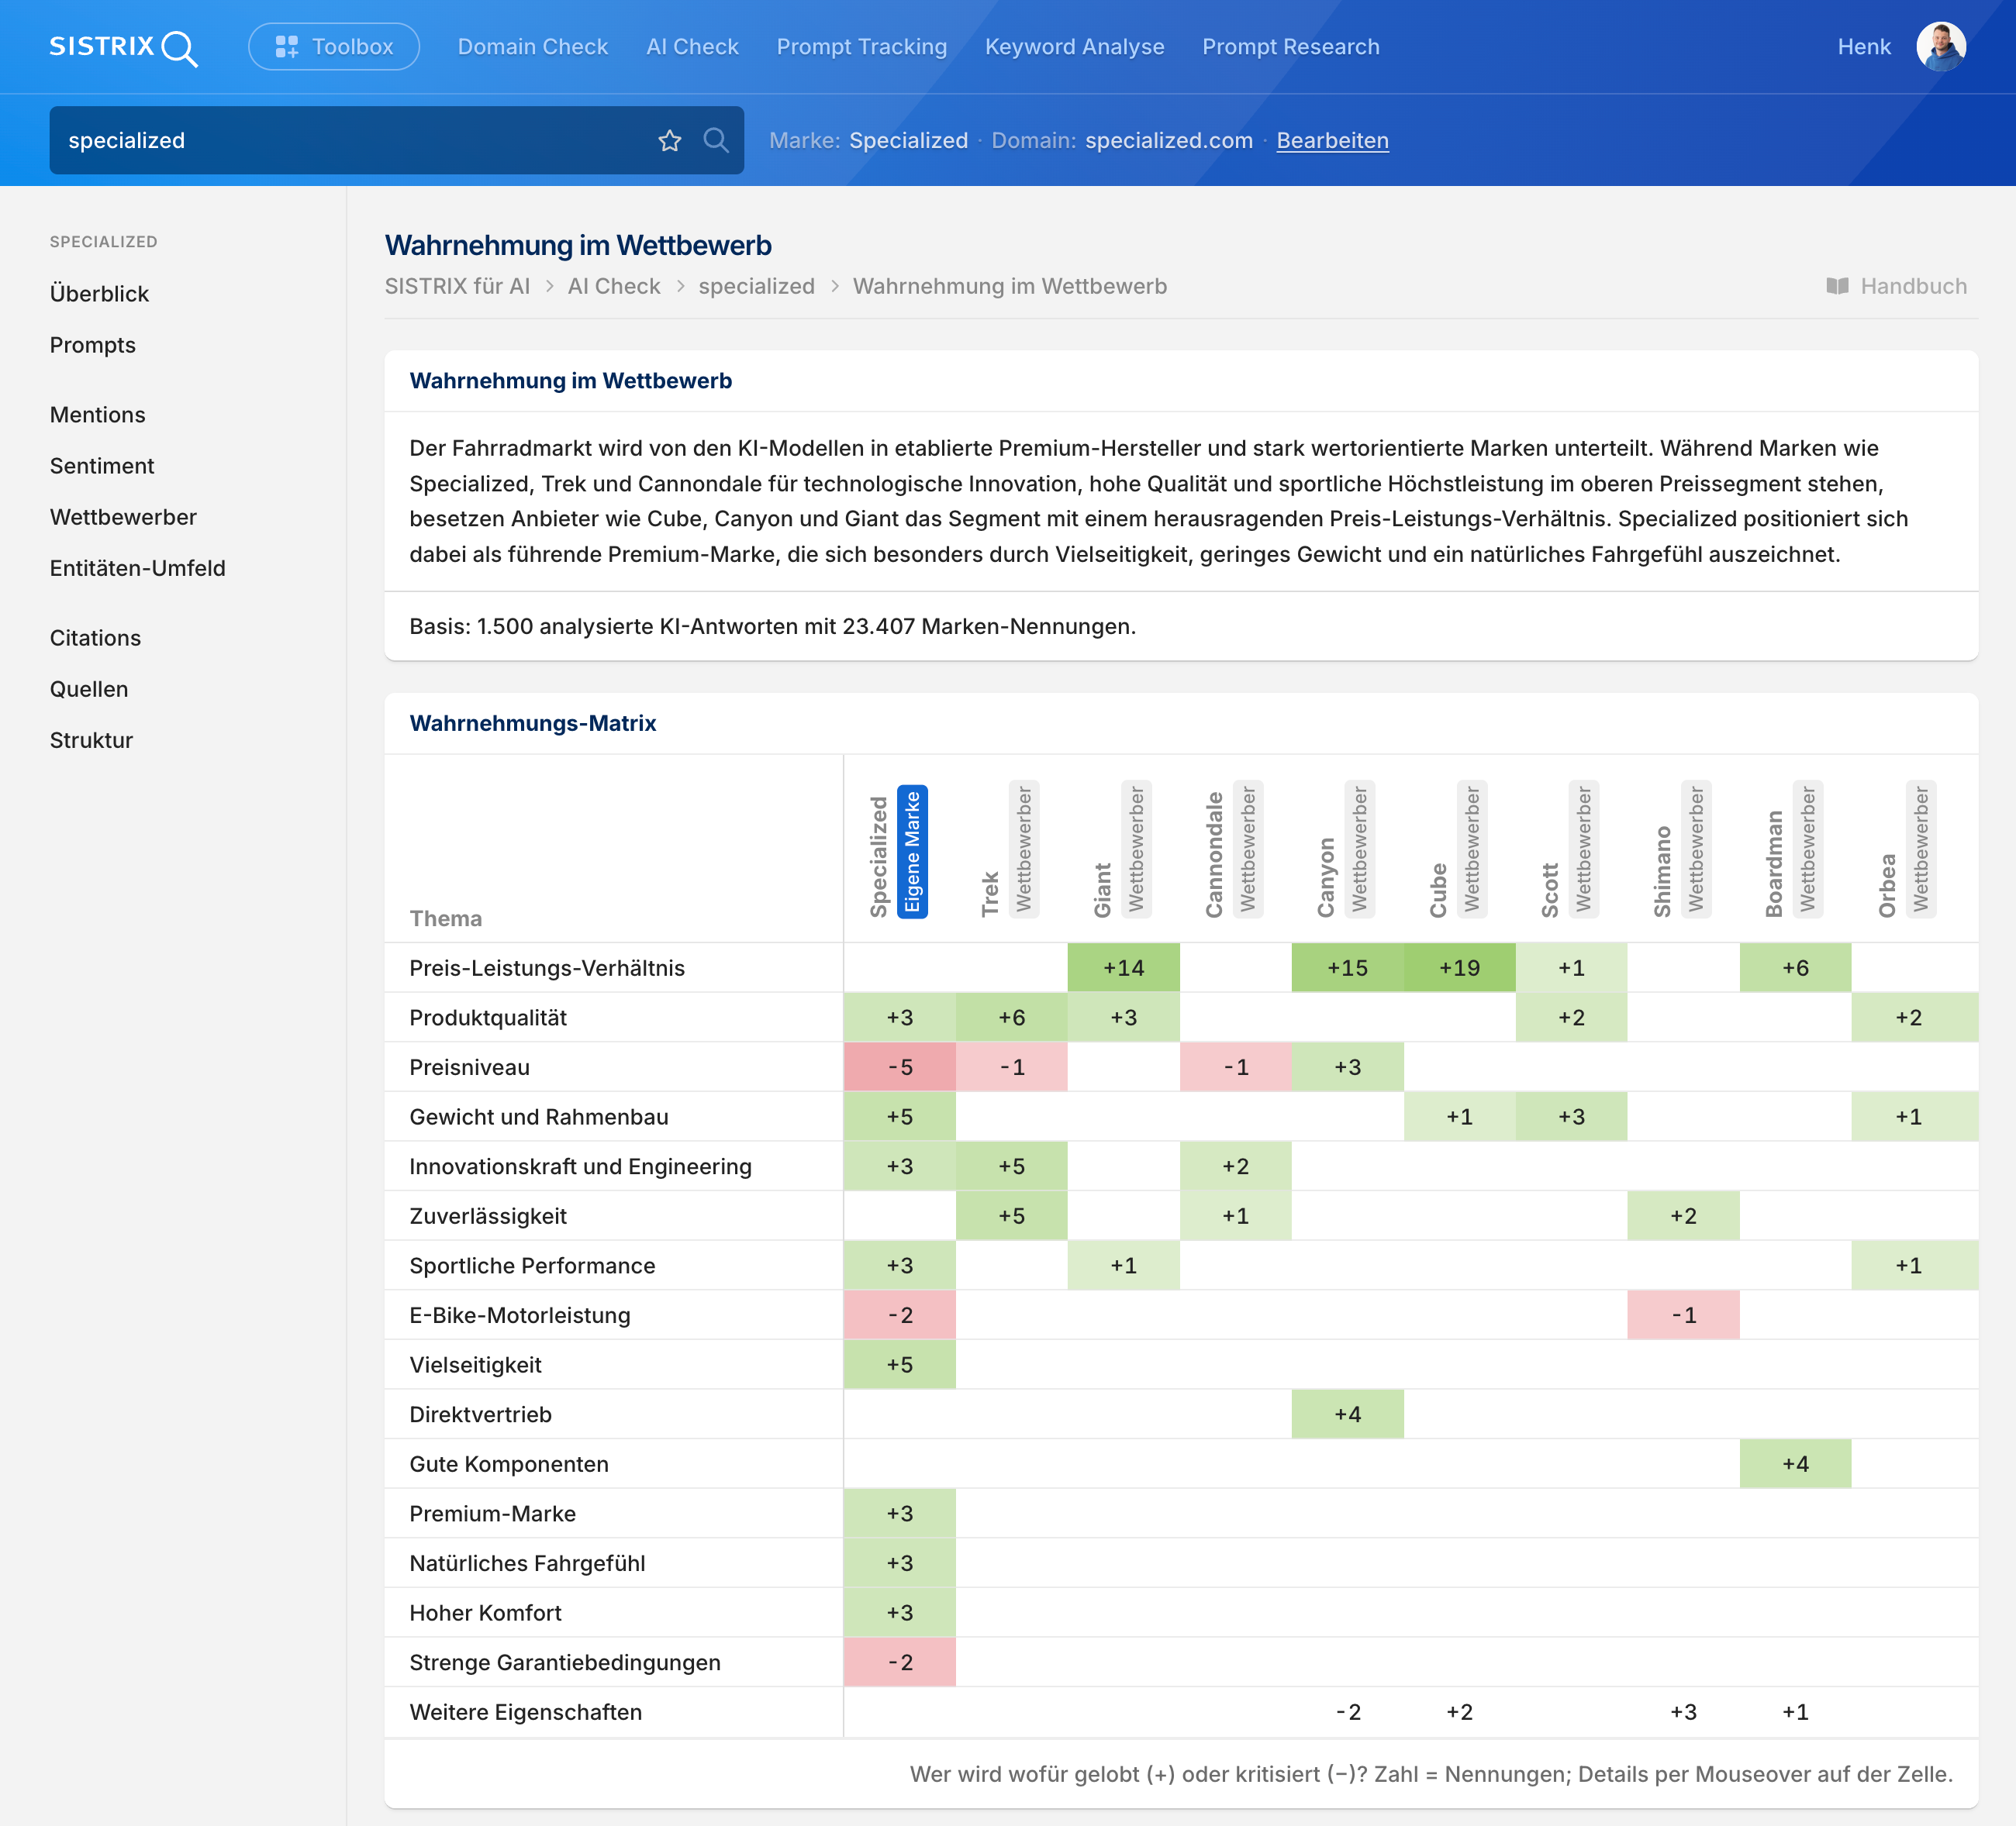
Task: Open Citations in the sidebar
Action: [x=95, y=638]
